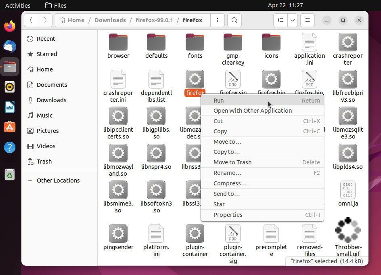Open the path bar three-dot menu
Viewport: 381px width, 275px height.
click(217, 20)
